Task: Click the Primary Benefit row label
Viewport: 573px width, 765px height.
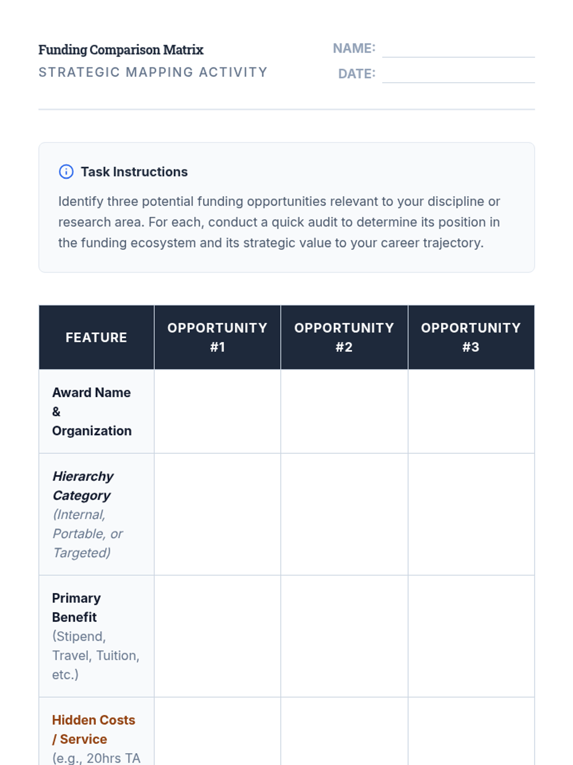Action: (76, 608)
